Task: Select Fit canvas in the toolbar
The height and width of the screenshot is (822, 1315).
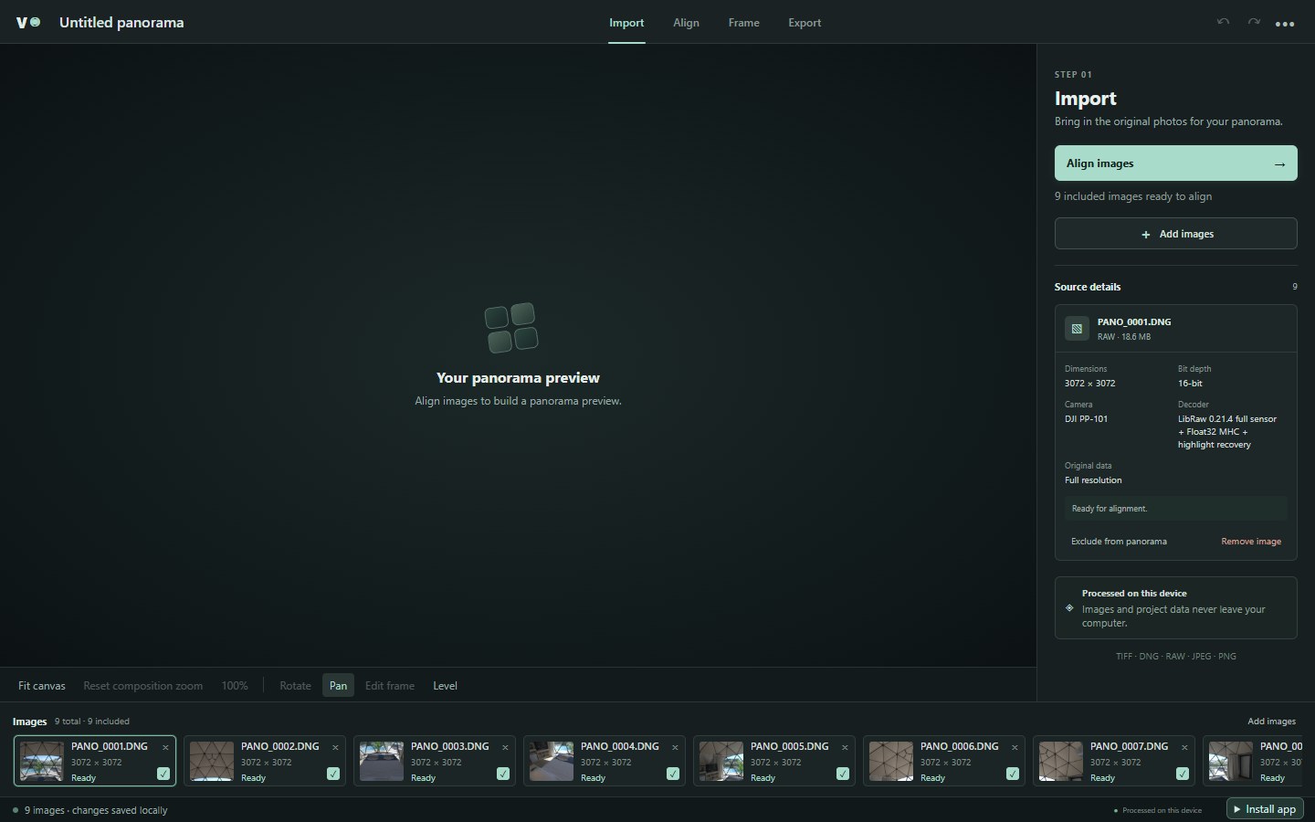Action: pyautogui.click(x=42, y=686)
